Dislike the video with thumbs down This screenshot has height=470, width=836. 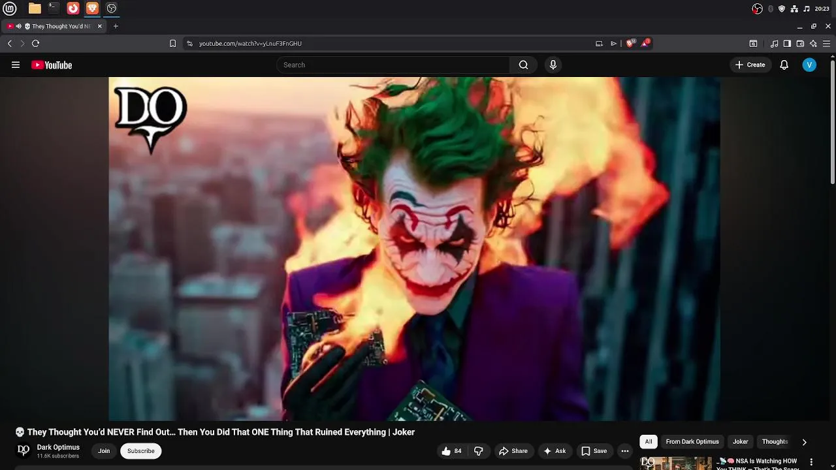478,451
